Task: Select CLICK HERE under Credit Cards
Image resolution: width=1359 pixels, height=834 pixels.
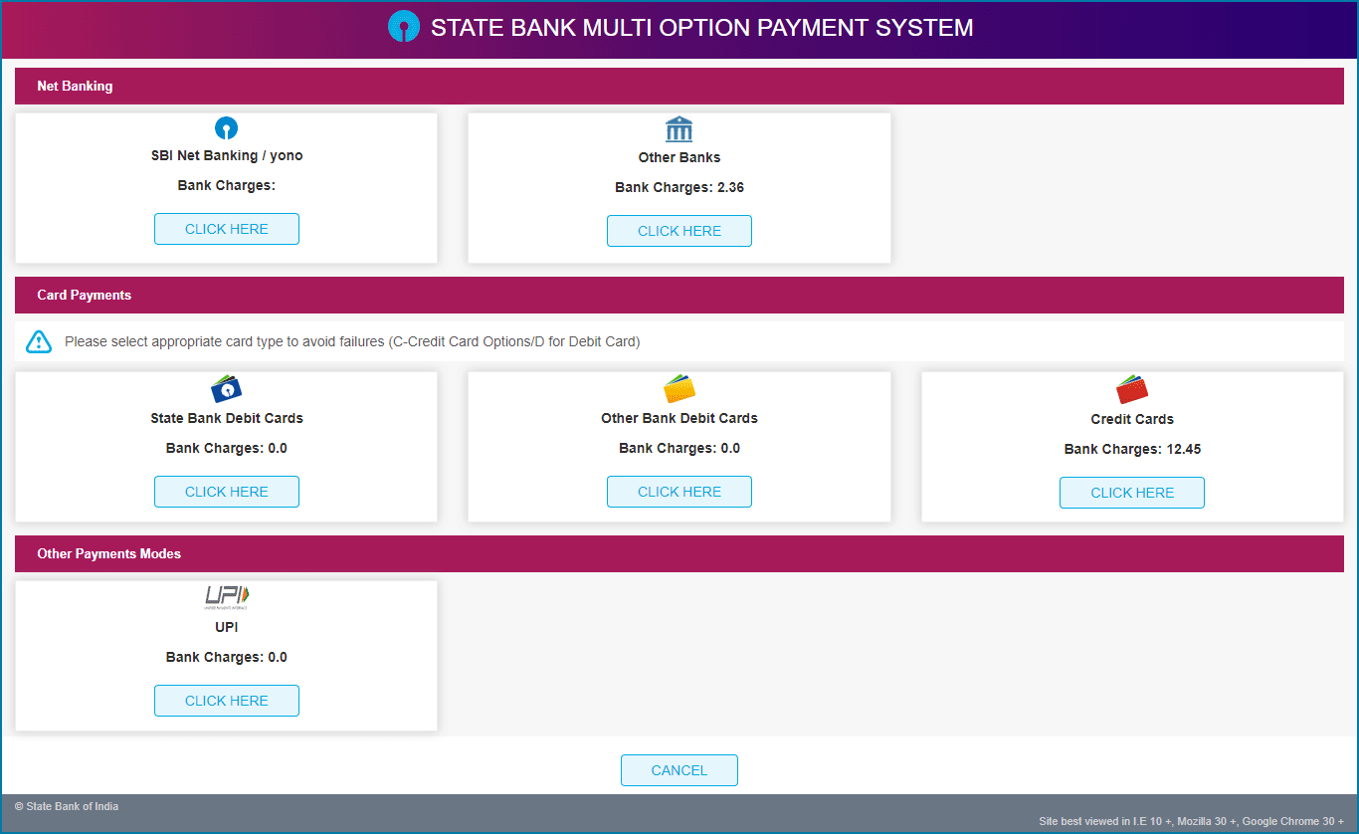Action: pos(1132,493)
